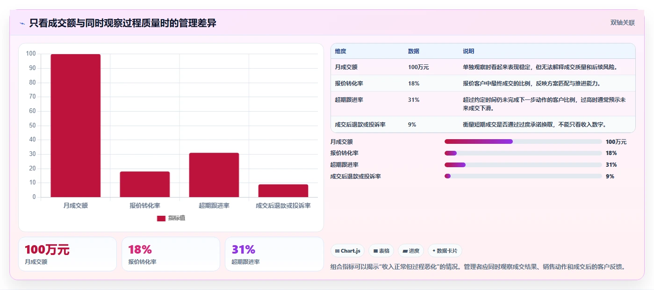Image resolution: width=654 pixels, height=290 pixels.
Task: Click the 月成交额 x-axis label in chart
Action: (76, 205)
